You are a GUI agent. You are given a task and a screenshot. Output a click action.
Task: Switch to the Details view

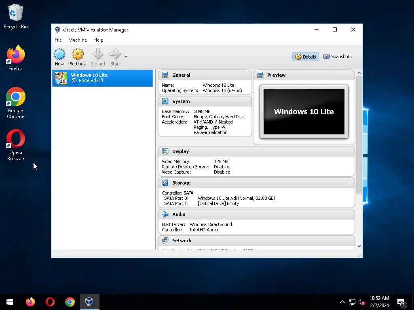click(306, 57)
